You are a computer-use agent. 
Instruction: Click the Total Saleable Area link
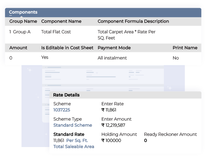74,146
